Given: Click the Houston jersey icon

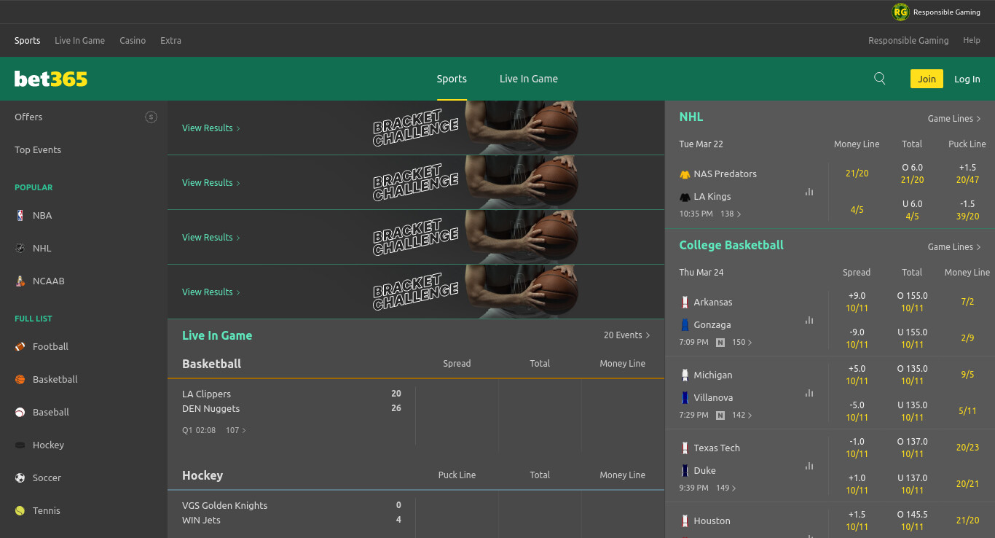Looking at the screenshot, I should tap(685, 521).
